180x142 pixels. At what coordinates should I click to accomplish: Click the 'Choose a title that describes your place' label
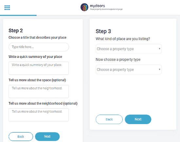[x=37, y=37]
